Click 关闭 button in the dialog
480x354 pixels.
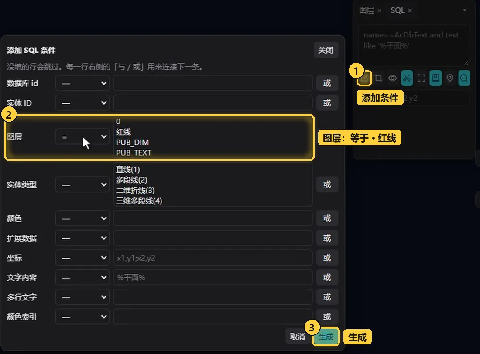click(326, 50)
